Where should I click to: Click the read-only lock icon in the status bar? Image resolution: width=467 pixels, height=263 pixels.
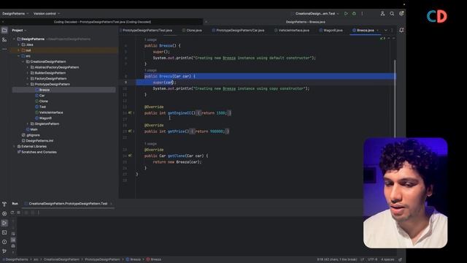coord(401,259)
